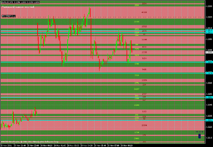Click the dark blue percentage bar indicator
Screen dimensions: 213x147
[x=200, y=136]
